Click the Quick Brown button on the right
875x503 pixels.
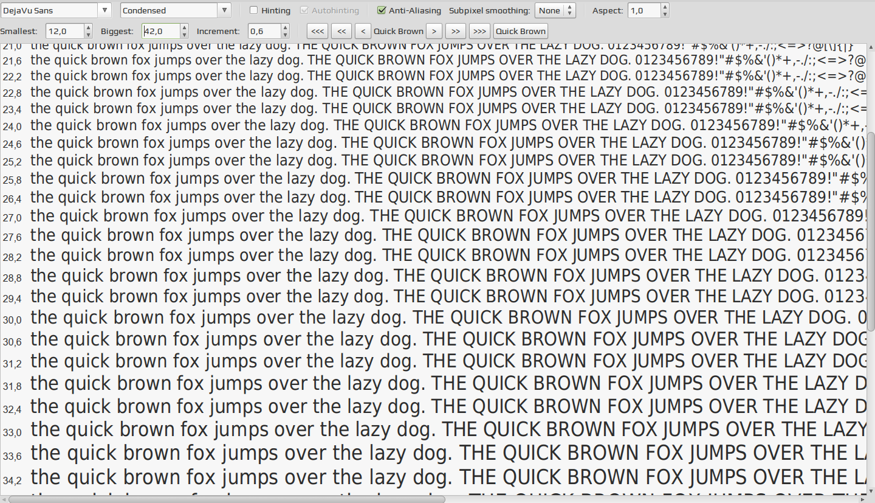click(521, 31)
